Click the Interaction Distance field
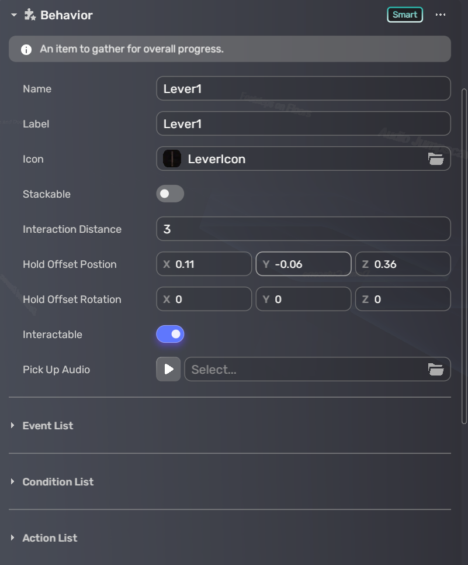The image size is (468, 565). pos(303,229)
